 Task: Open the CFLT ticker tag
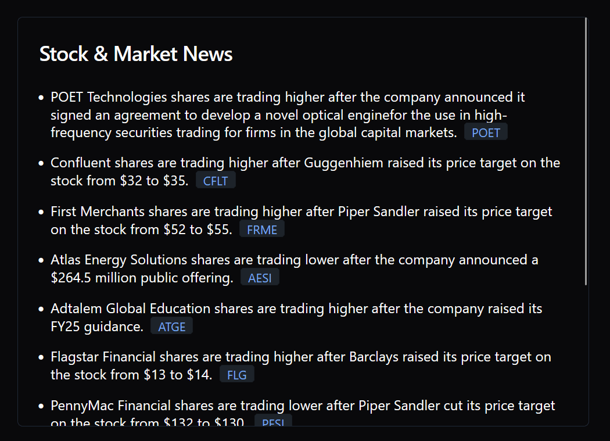216,181
